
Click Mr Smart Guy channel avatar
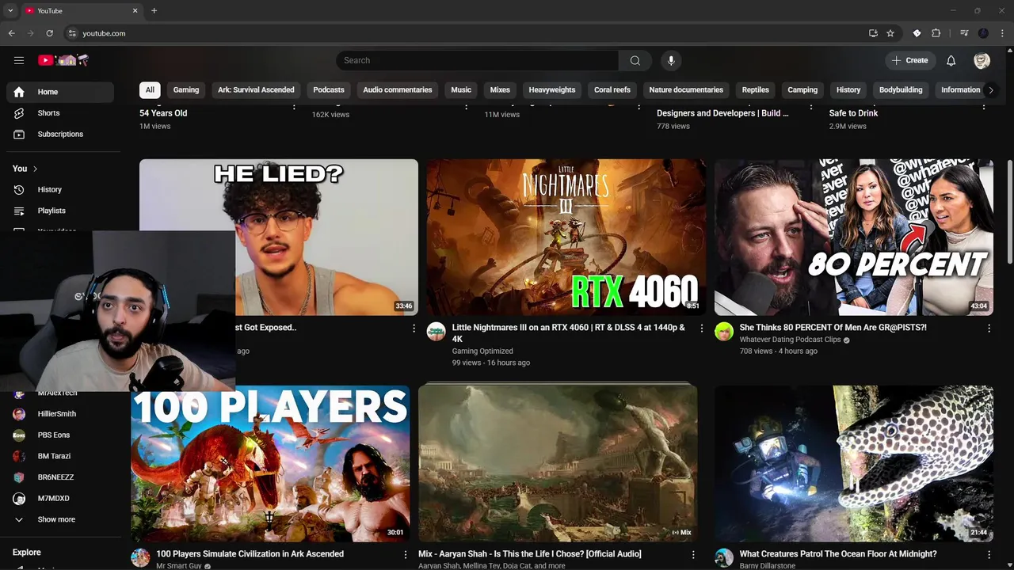point(140,558)
